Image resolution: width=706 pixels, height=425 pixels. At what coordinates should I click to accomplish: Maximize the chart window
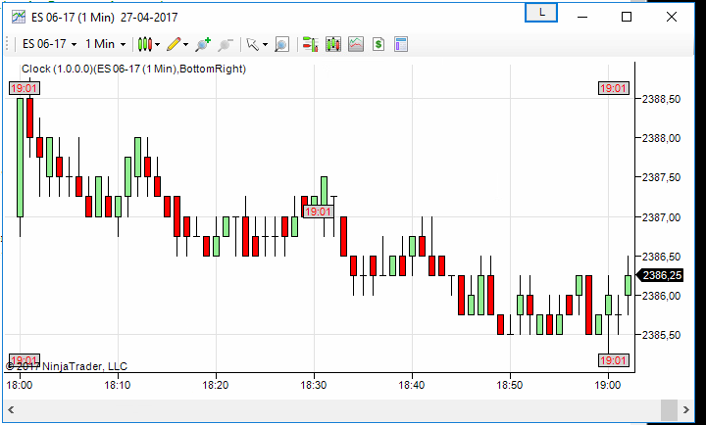click(x=627, y=17)
